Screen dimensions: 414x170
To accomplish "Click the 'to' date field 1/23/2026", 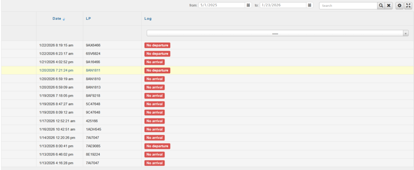I will pos(283,5).
